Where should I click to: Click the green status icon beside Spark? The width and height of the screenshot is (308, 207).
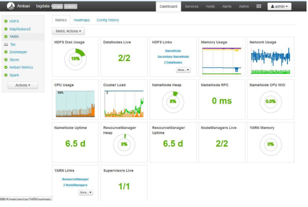[6, 75]
